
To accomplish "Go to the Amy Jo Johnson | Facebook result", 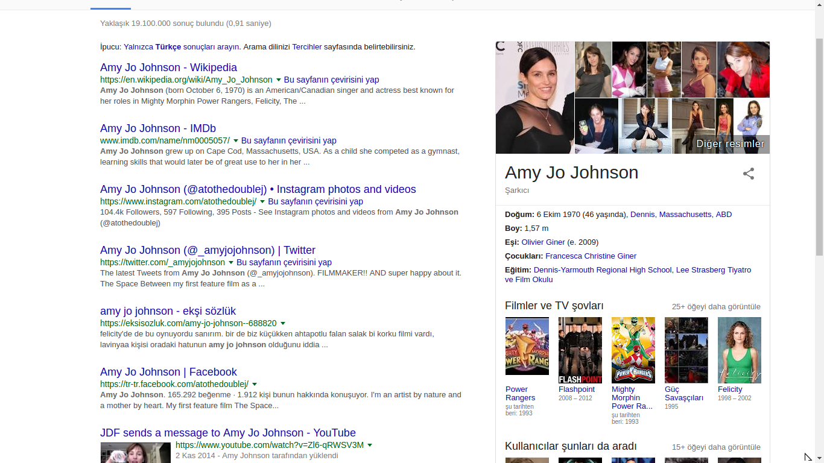I will [168, 372].
